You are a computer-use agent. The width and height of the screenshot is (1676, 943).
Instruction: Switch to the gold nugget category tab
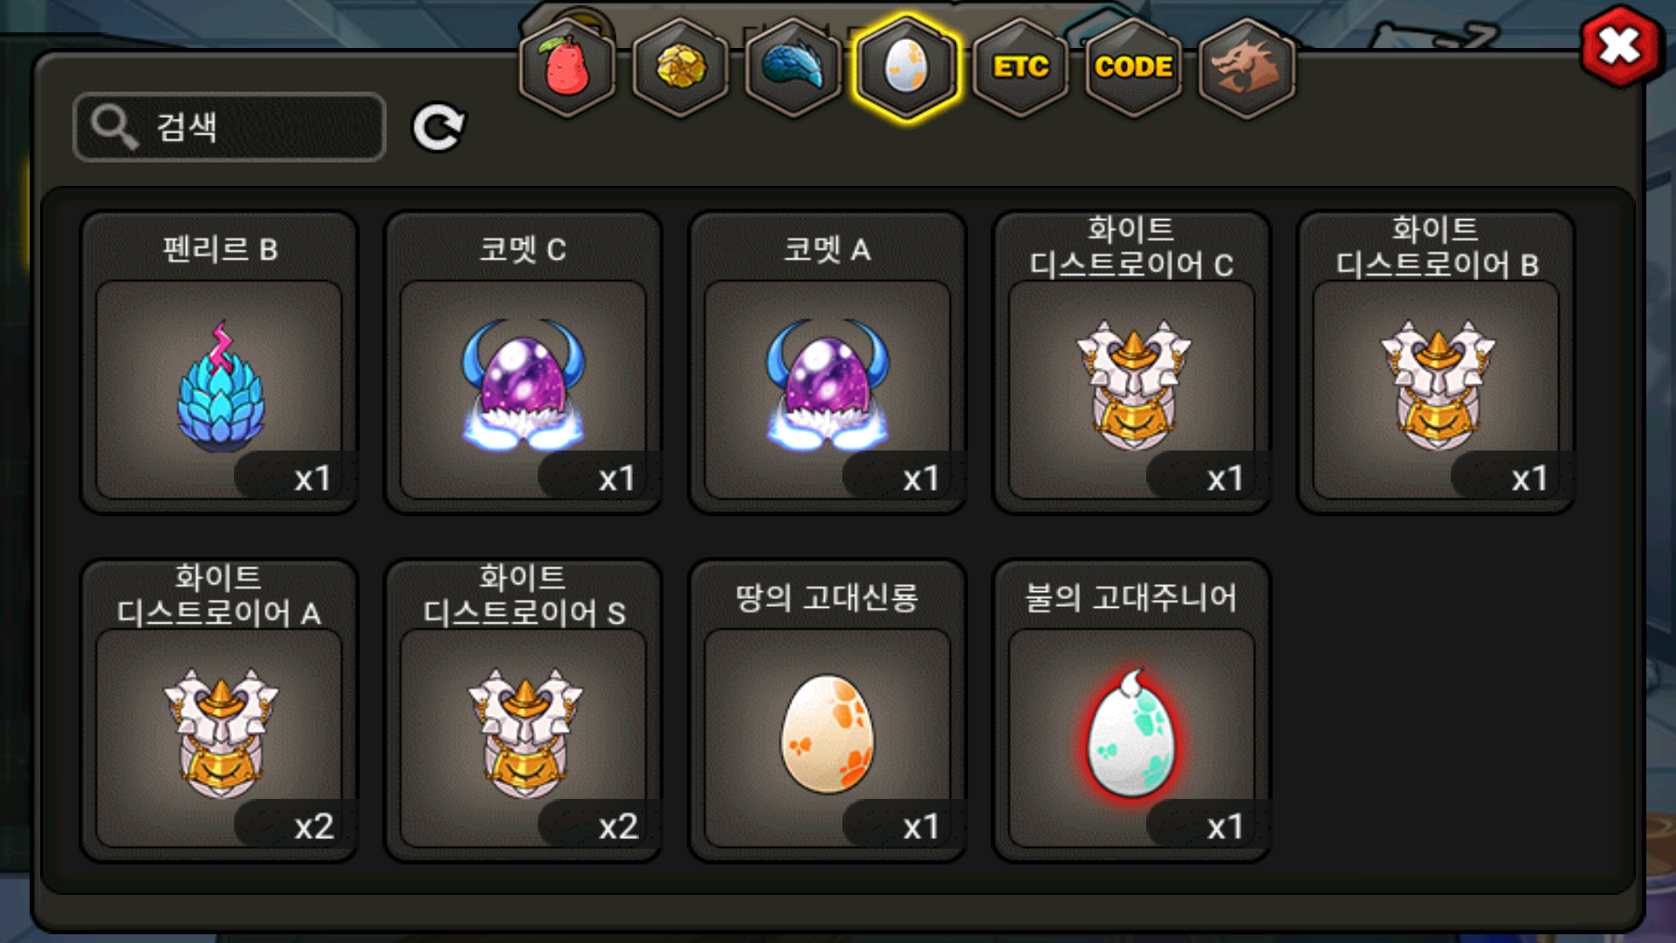click(681, 68)
